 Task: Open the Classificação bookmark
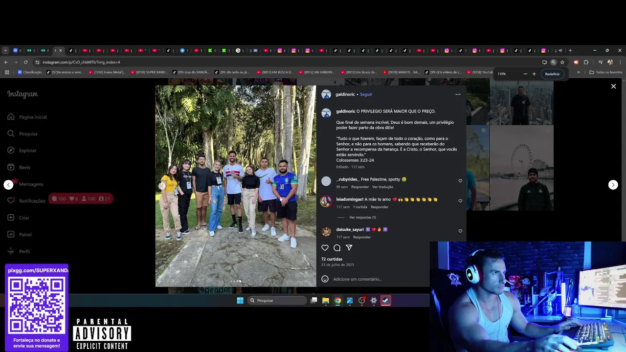click(x=30, y=72)
